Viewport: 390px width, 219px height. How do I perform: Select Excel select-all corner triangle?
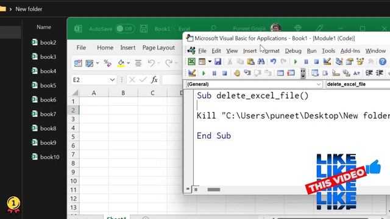coord(75,93)
